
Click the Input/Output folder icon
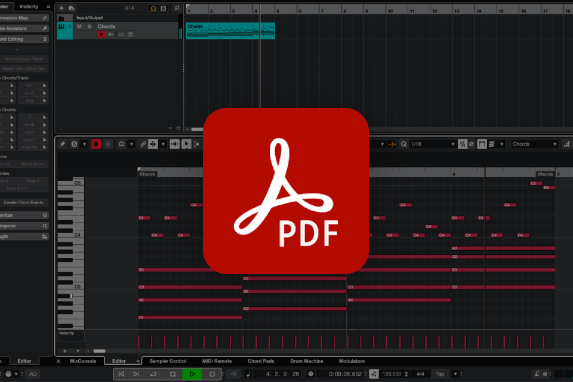pyautogui.click(x=61, y=18)
